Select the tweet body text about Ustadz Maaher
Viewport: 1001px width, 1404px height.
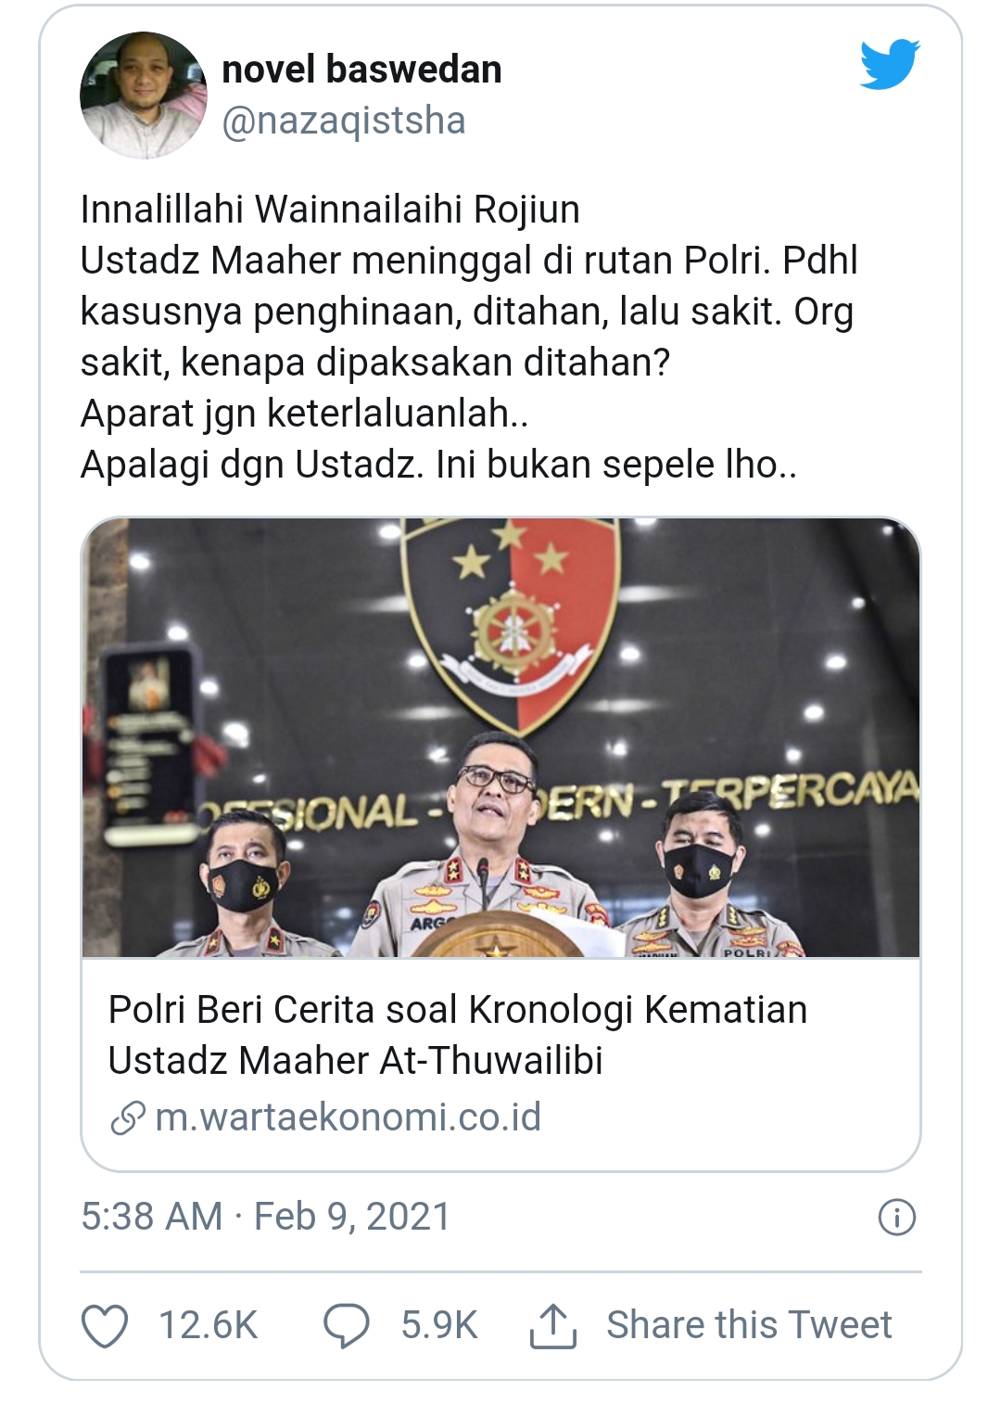pos(469,338)
